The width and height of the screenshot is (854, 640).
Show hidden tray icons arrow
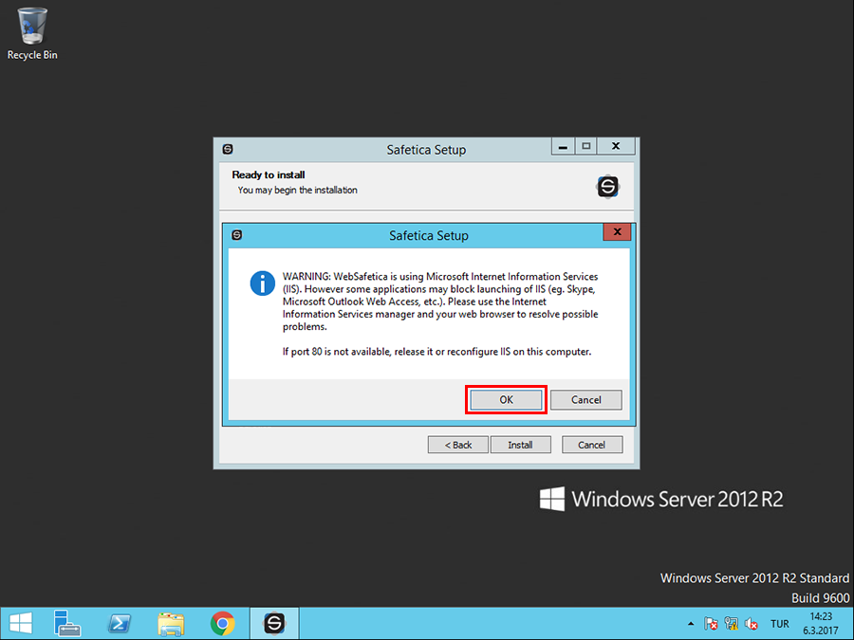click(x=691, y=624)
